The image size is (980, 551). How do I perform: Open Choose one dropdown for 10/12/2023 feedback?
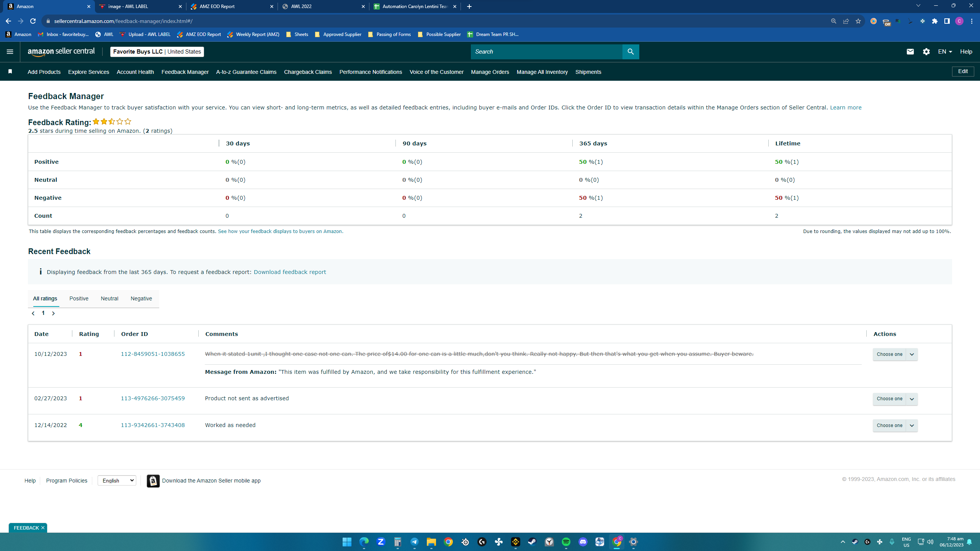pos(895,354)
